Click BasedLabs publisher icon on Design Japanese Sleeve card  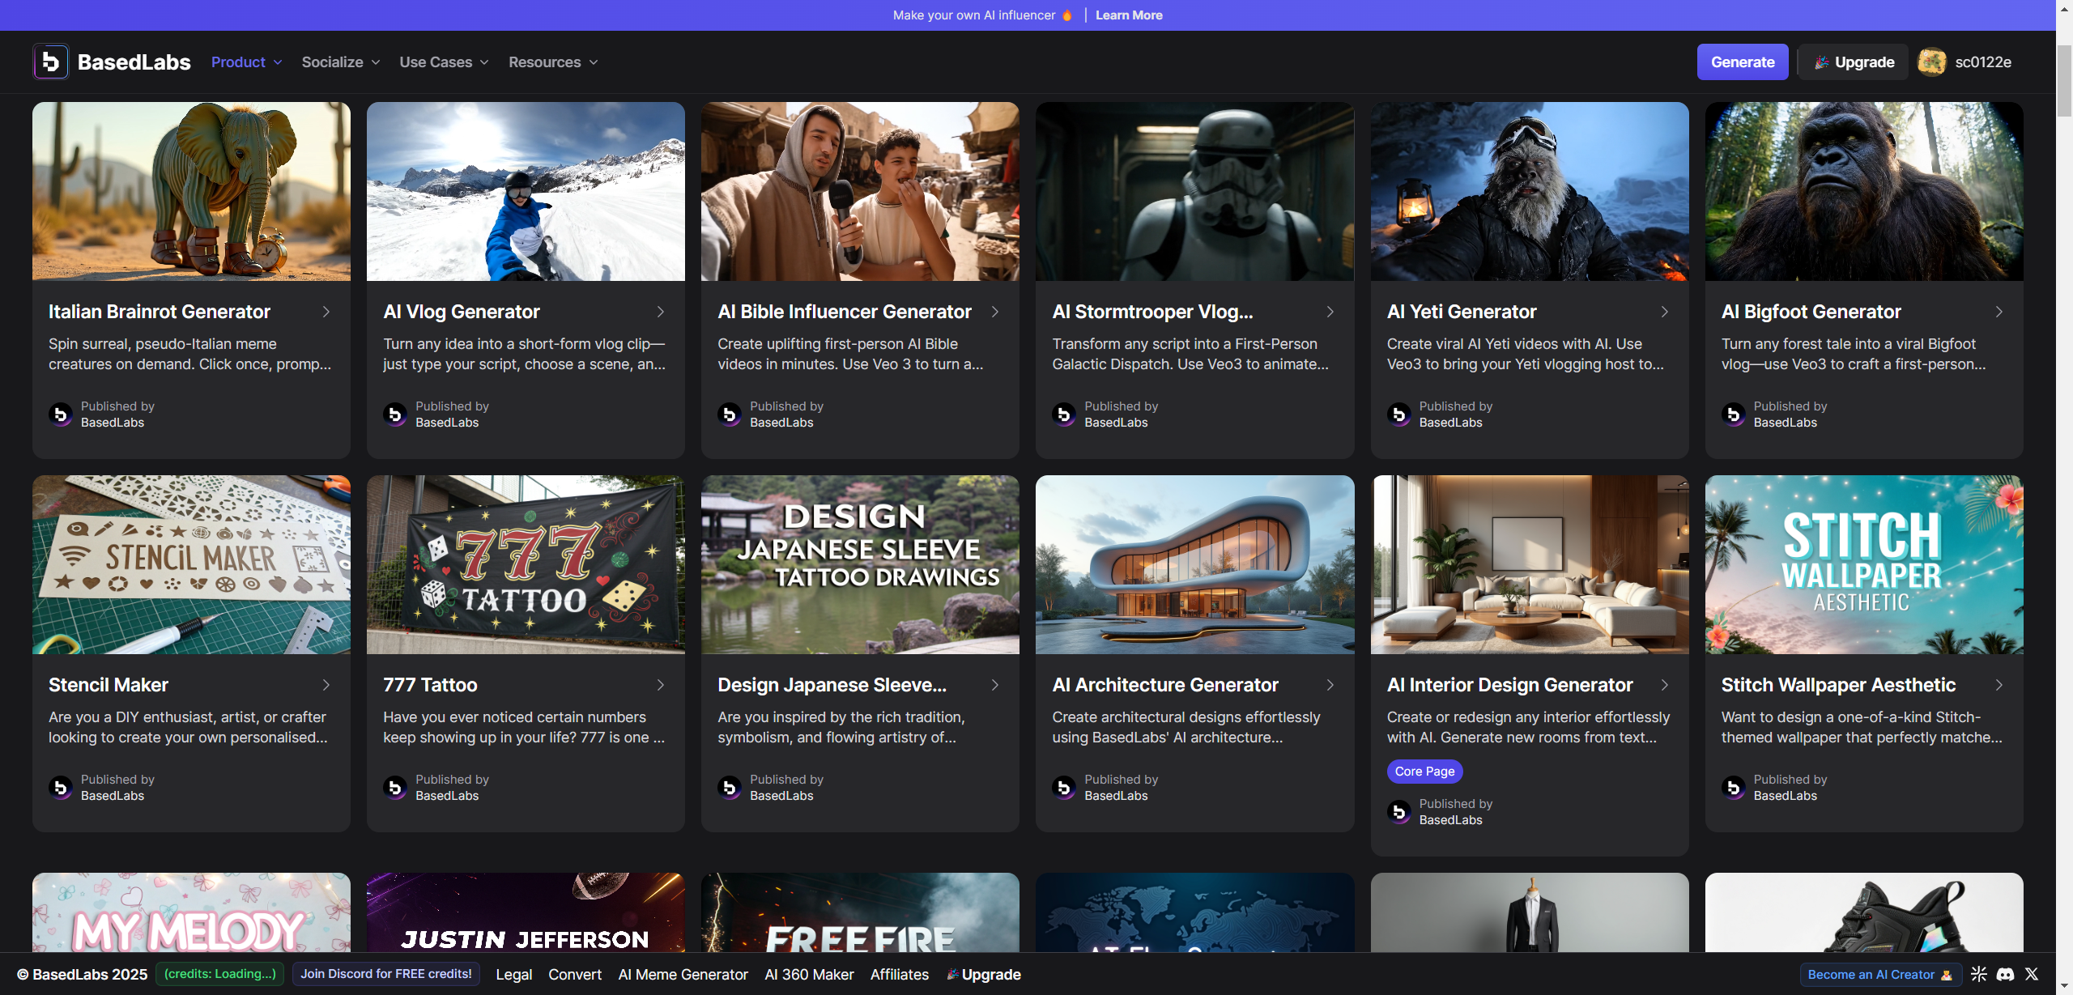(x=730, y=788)
